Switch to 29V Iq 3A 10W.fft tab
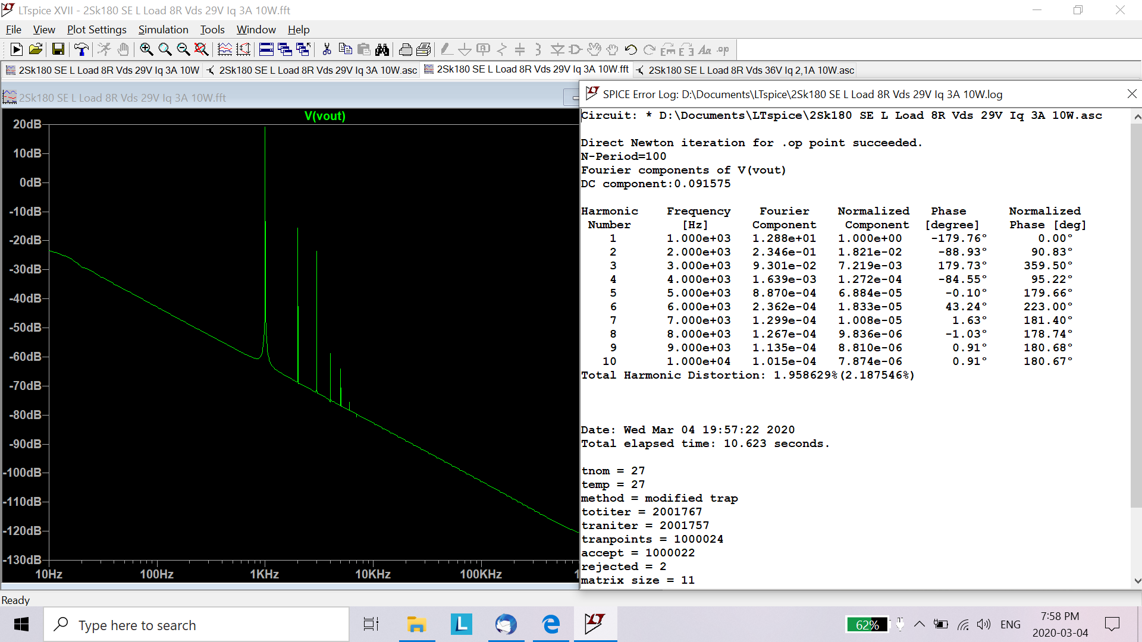Screen dimensions: 1142x642 526,70
